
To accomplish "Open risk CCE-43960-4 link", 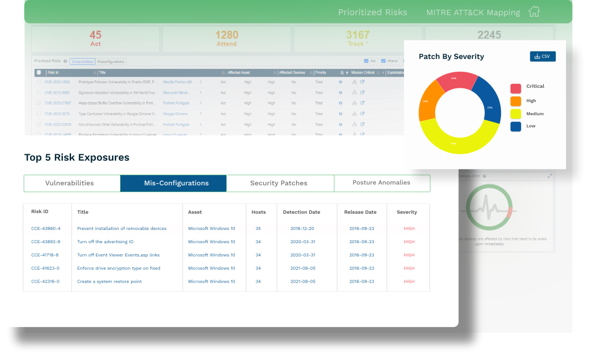I will 46,229.
